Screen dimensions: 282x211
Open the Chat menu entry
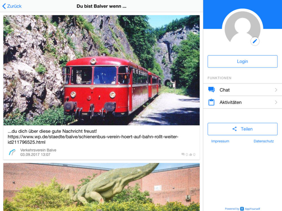[x=243, y=90]
